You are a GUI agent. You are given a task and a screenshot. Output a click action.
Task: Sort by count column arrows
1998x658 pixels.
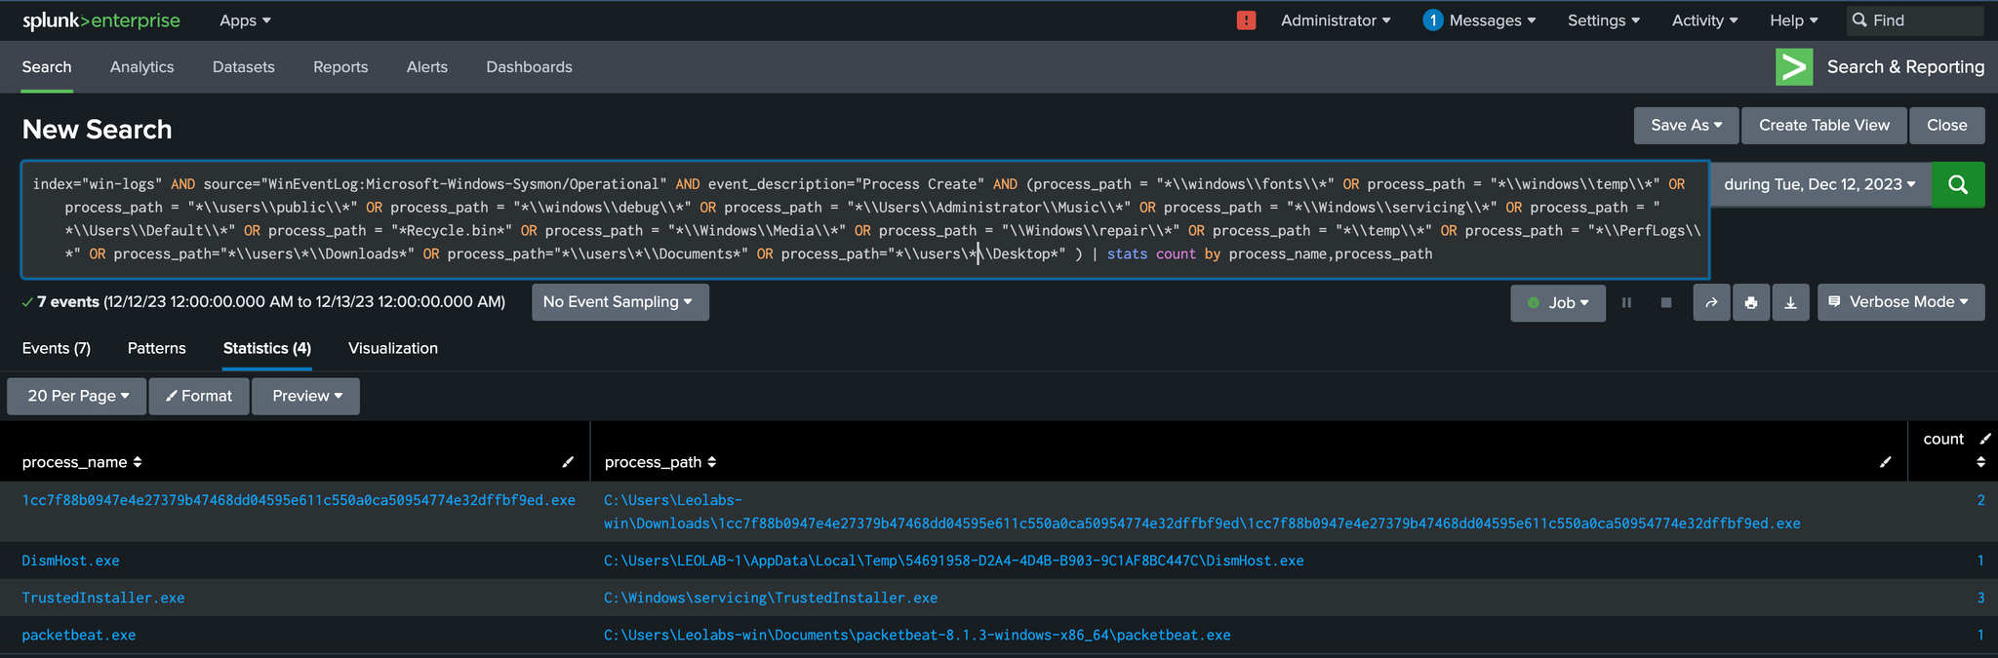pos(1980,462)
